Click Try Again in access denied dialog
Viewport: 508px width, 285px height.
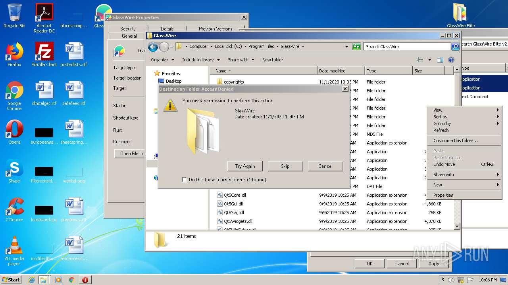tap(245, 166)
